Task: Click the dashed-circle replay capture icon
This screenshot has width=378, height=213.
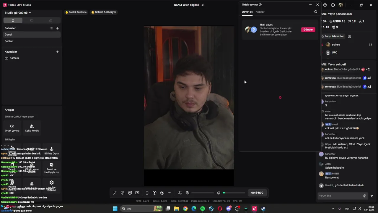Action: (162, 193)
